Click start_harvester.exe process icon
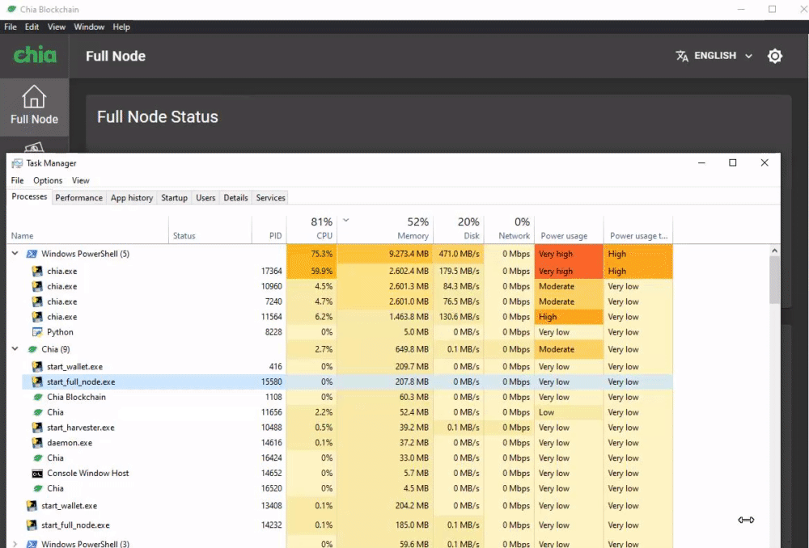Viewport: 809px width, 548px height. pos(37,428)
